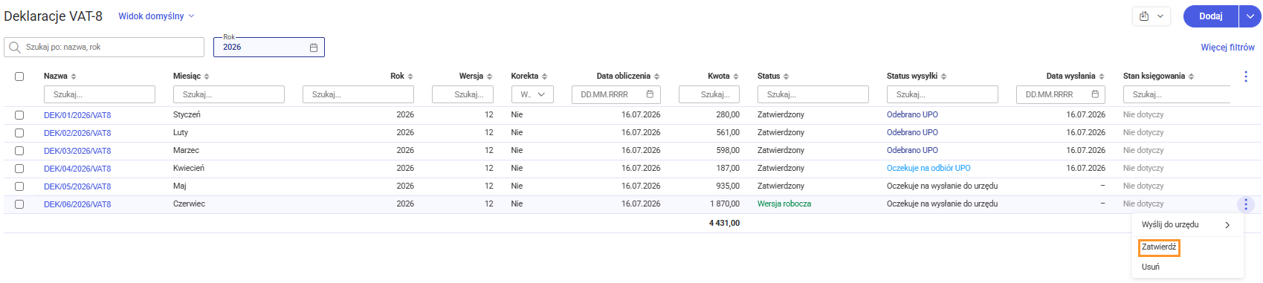Sort by the Kwota column arrows
This screenshot has height=283, width=1263.
(736, 77)
